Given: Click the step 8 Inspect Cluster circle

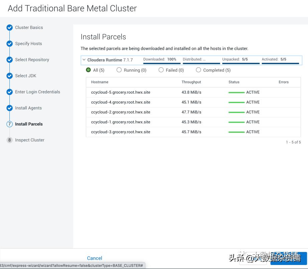Looking at the screenshot, I should (9, 140).
